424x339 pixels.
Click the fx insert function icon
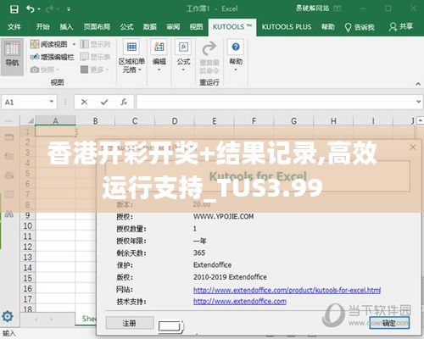click(124, 102)
